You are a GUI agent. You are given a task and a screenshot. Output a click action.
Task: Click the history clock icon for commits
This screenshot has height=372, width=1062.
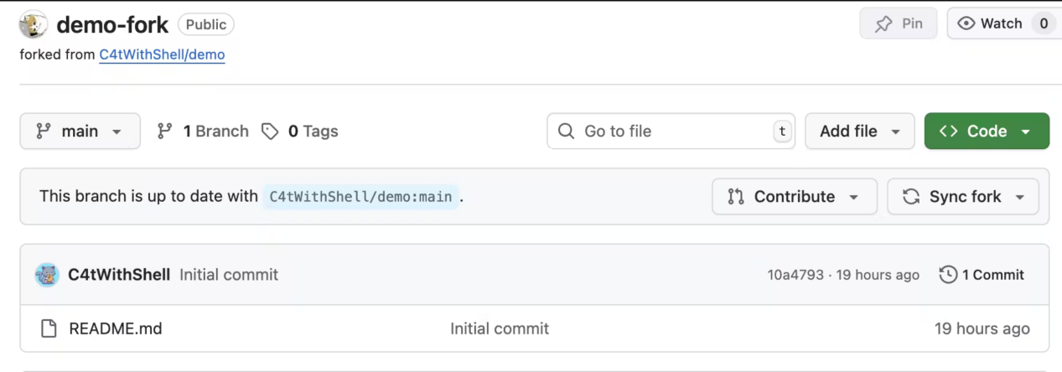[948, 275]
